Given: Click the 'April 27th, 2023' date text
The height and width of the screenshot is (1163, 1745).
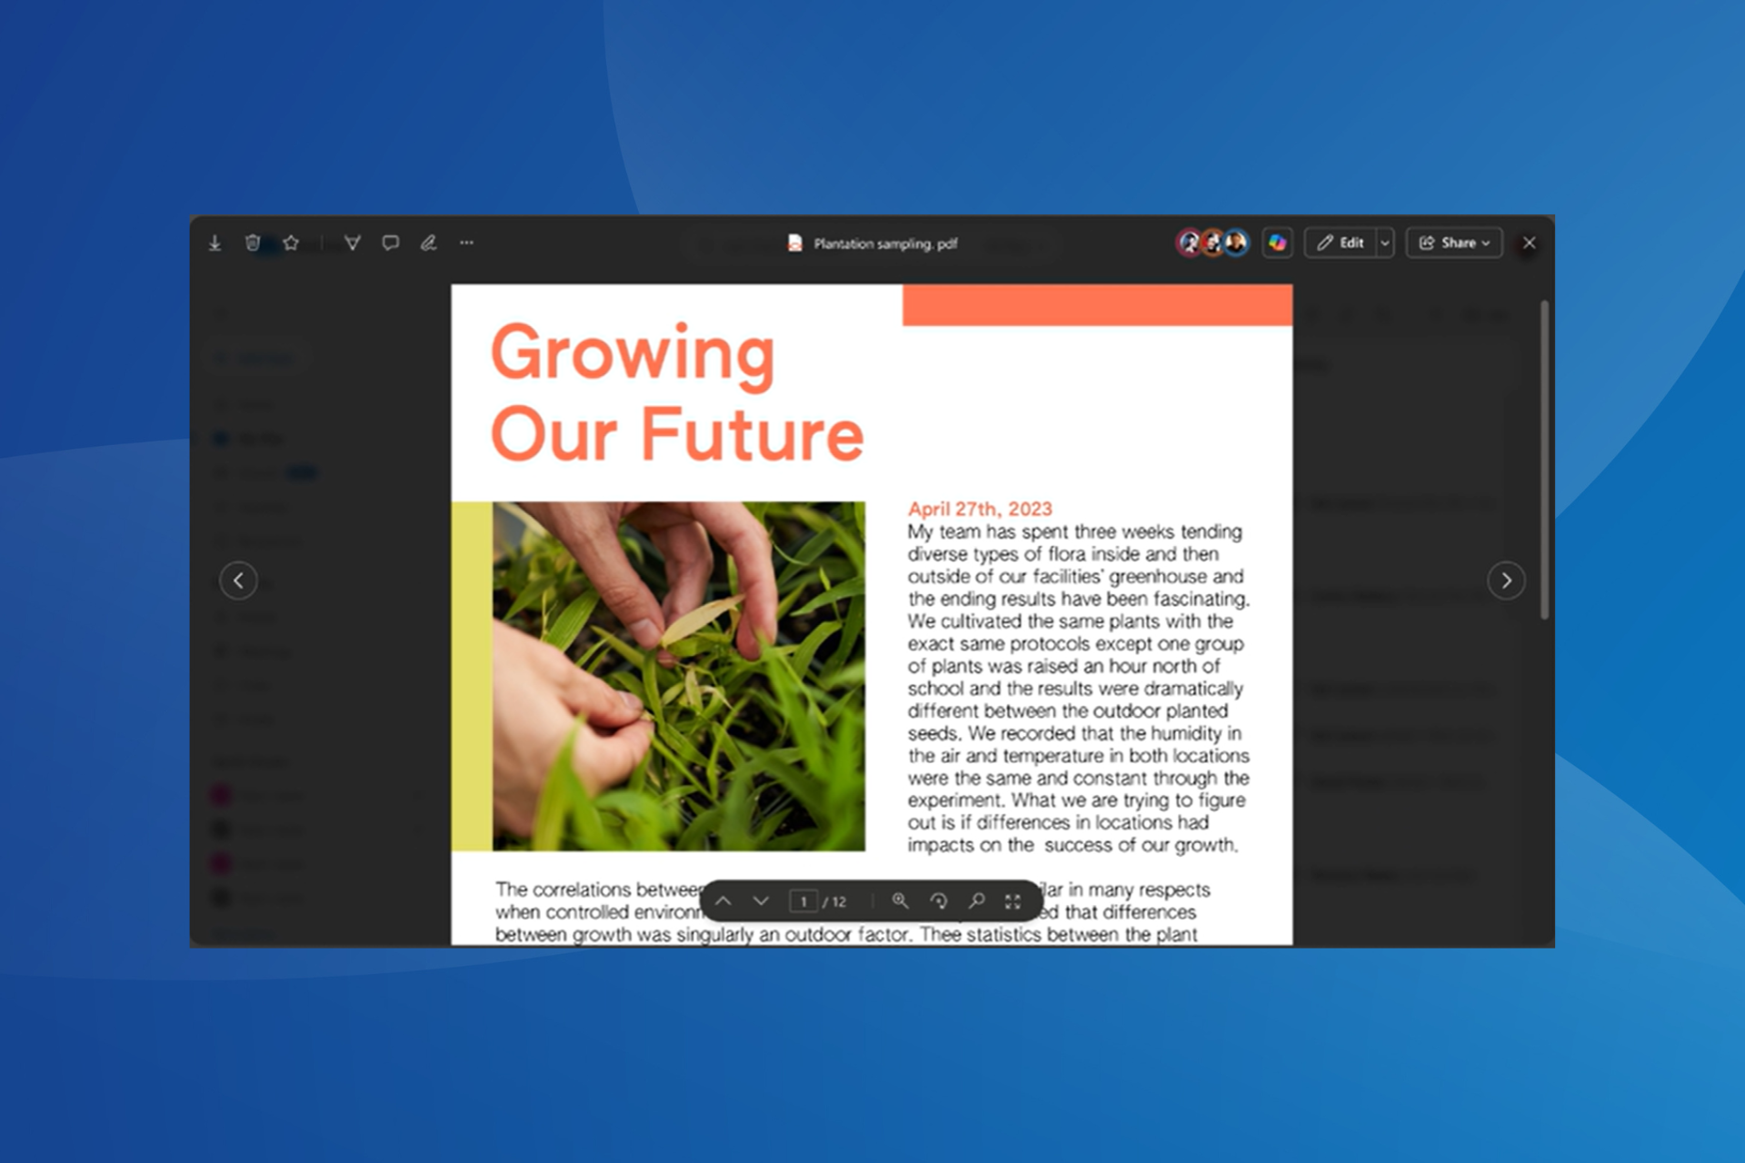Looking at the screenshot, I should [x=980, y=509].
